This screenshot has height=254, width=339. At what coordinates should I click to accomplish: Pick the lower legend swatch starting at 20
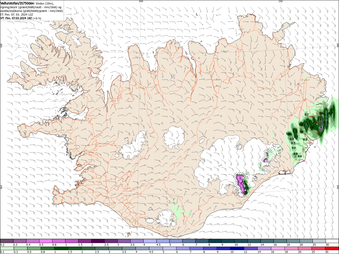pyautogui.click(x=305, y=248)
